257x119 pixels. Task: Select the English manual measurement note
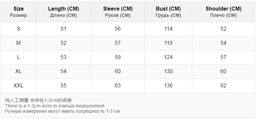pos(55,106)
